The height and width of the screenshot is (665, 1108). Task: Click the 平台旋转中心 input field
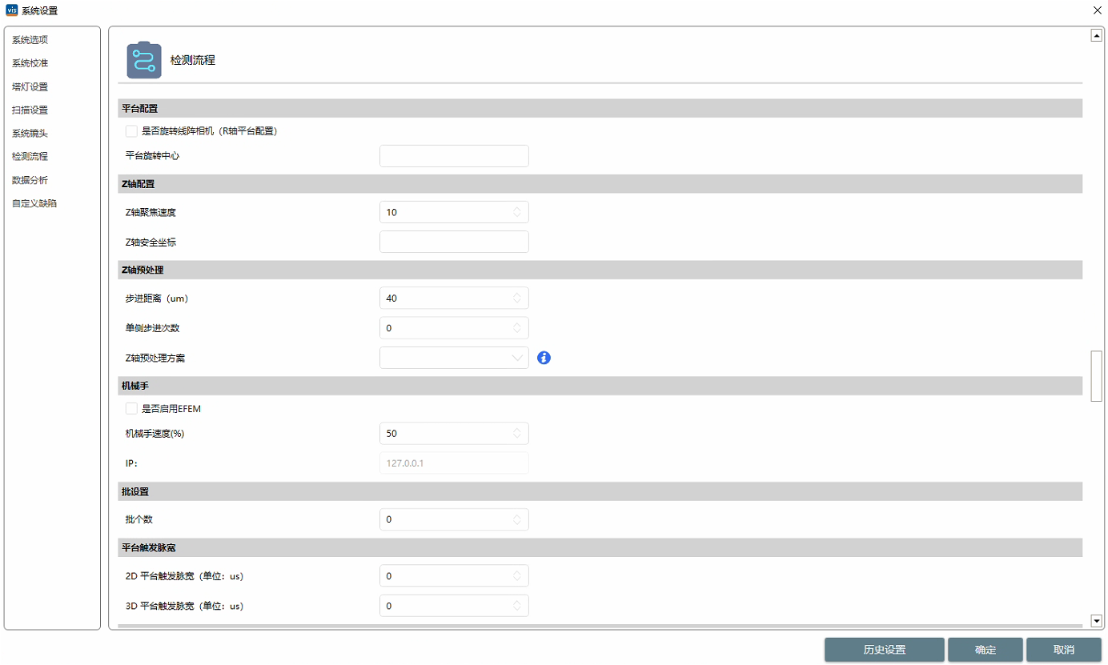click(454, 156)
